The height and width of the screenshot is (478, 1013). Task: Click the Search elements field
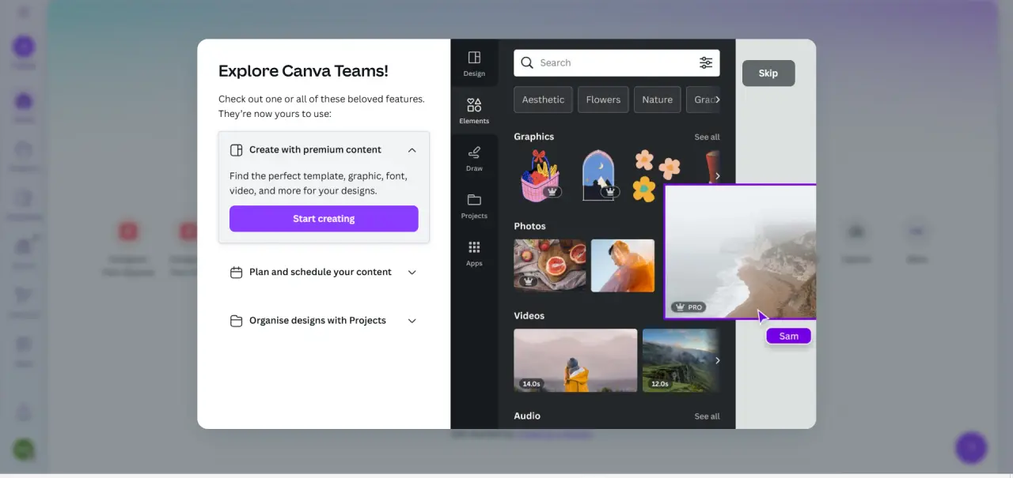(x=617, y=62)
